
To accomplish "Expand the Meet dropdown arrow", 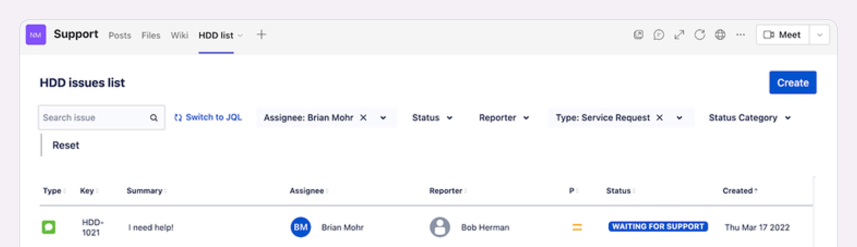I will [x=820, y=34].
